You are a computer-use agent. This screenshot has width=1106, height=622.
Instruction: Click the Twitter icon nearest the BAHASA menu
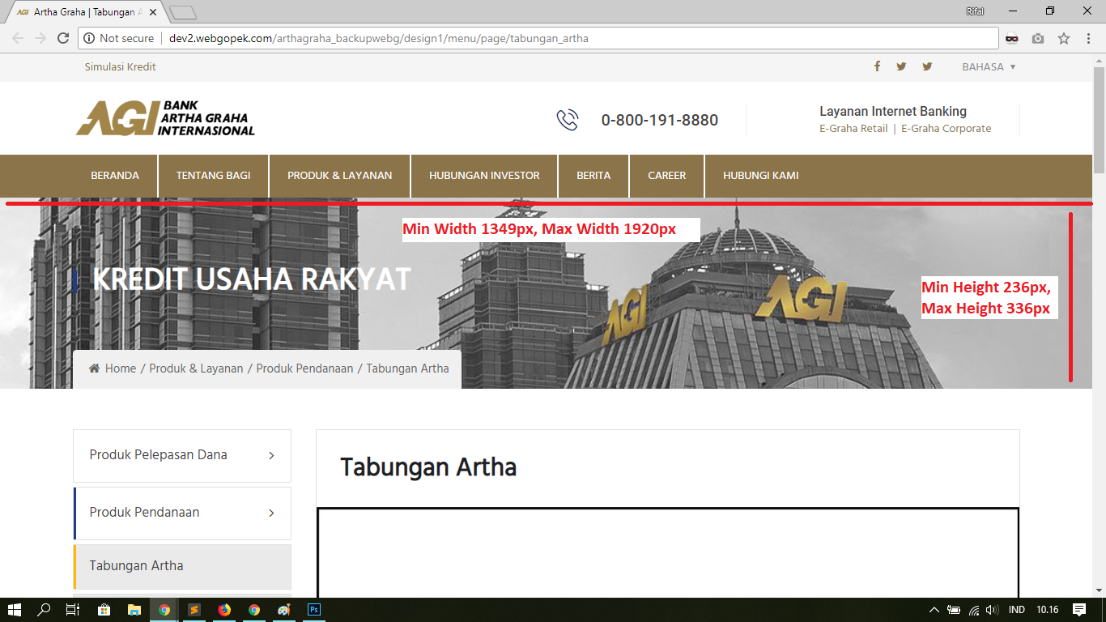coord(927,66)
